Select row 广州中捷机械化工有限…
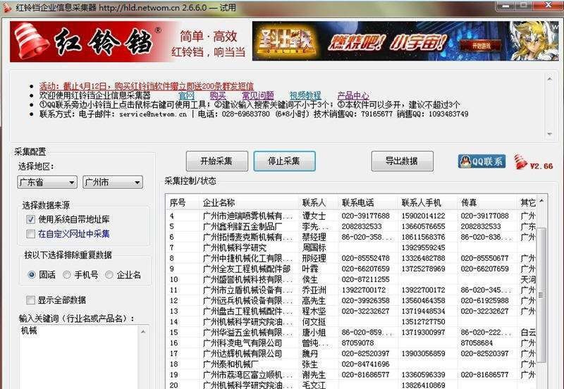 click(350, 258)
